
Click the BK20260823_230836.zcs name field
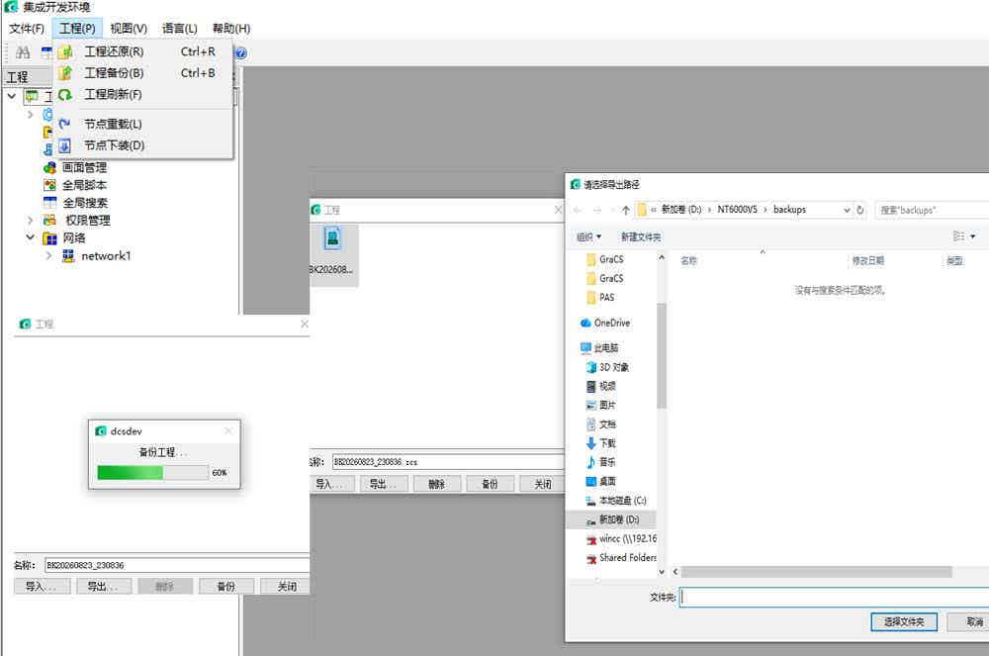click(449, 462)
